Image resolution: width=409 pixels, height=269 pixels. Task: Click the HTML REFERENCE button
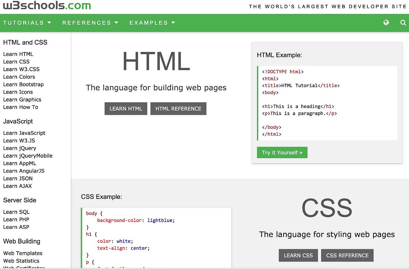point(178,108)
